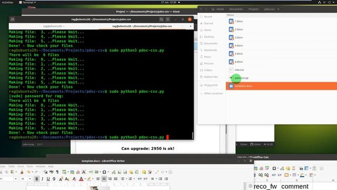Open the font size dropdown showing 16

pyautogui.click(x=30, y=179)
